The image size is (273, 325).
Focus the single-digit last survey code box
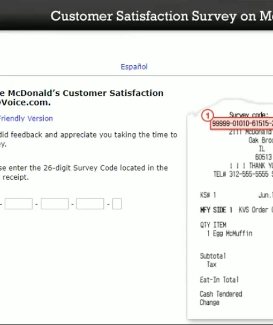click(x=117, y=204)
